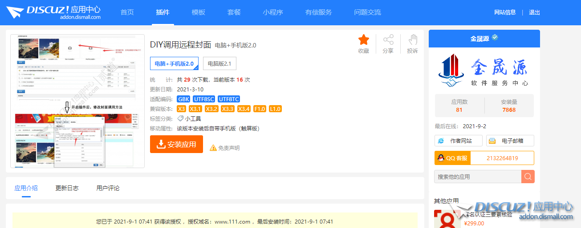The image size is (581, 228).
Task: Open the 小程序 nav item
Action: tap(273, 12)
